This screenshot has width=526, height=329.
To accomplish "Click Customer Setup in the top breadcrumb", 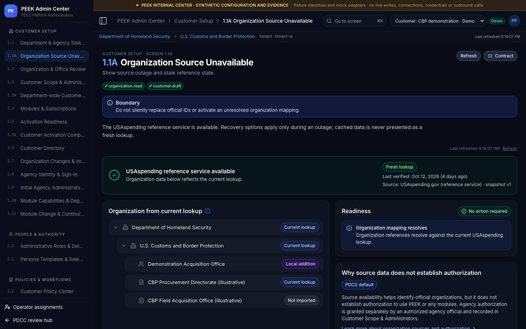I will pos(194,21).
